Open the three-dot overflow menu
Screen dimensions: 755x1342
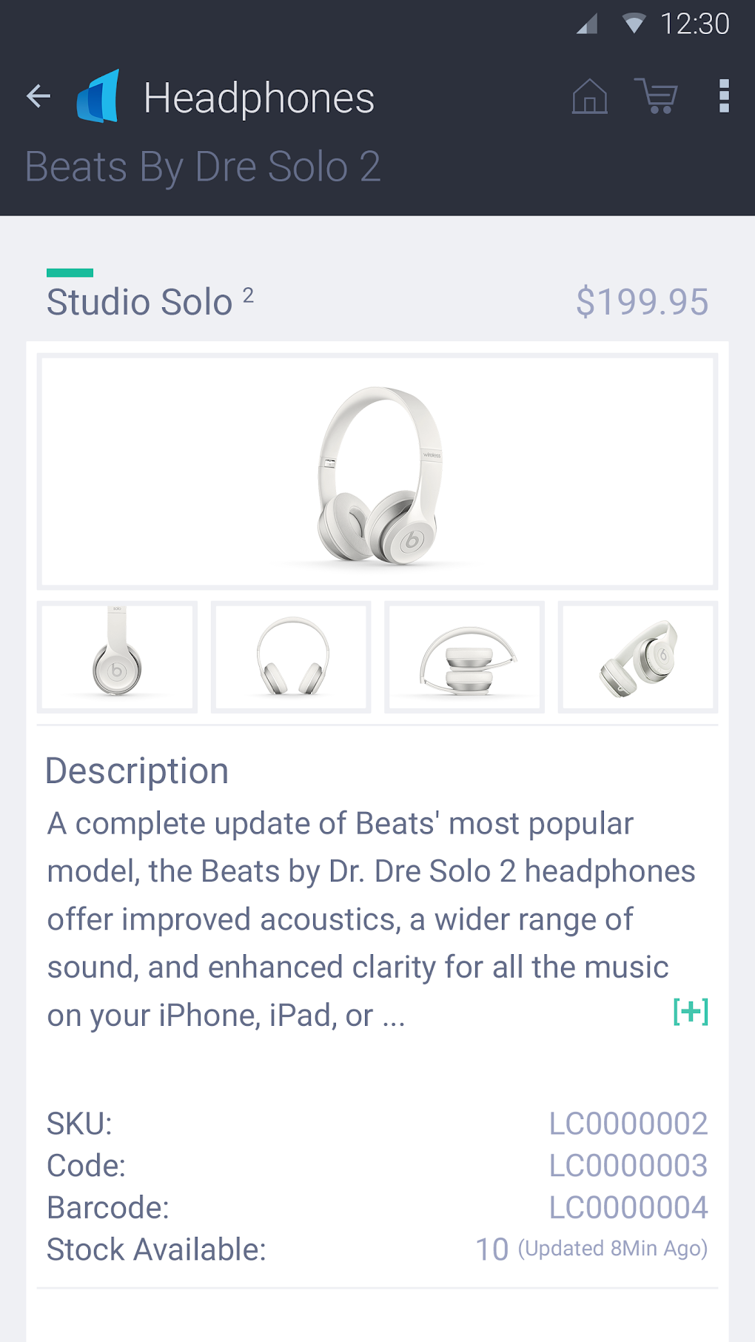click(x=724, y=97)
